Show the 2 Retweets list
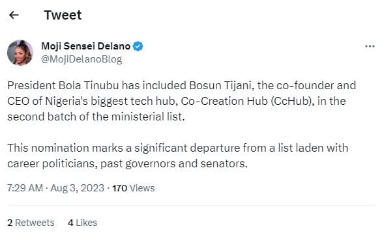The image size is (382, 235). point(31,223)
